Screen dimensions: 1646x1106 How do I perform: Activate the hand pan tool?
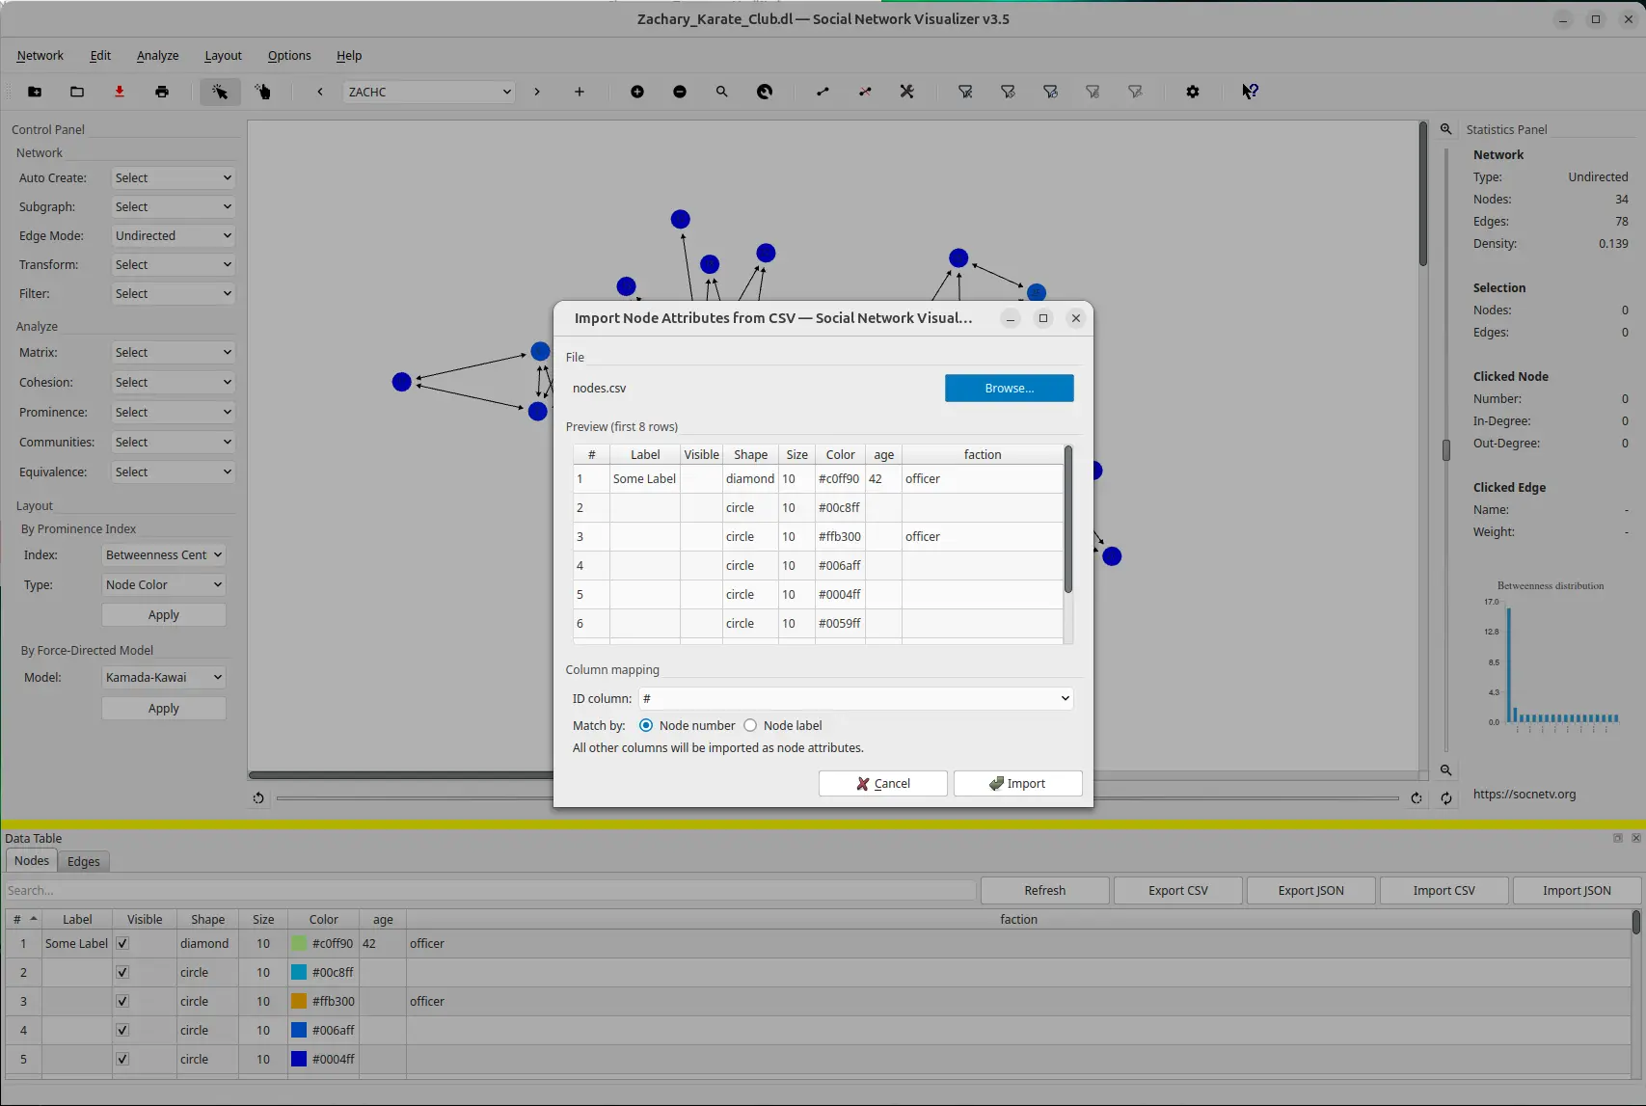[262, 92]
